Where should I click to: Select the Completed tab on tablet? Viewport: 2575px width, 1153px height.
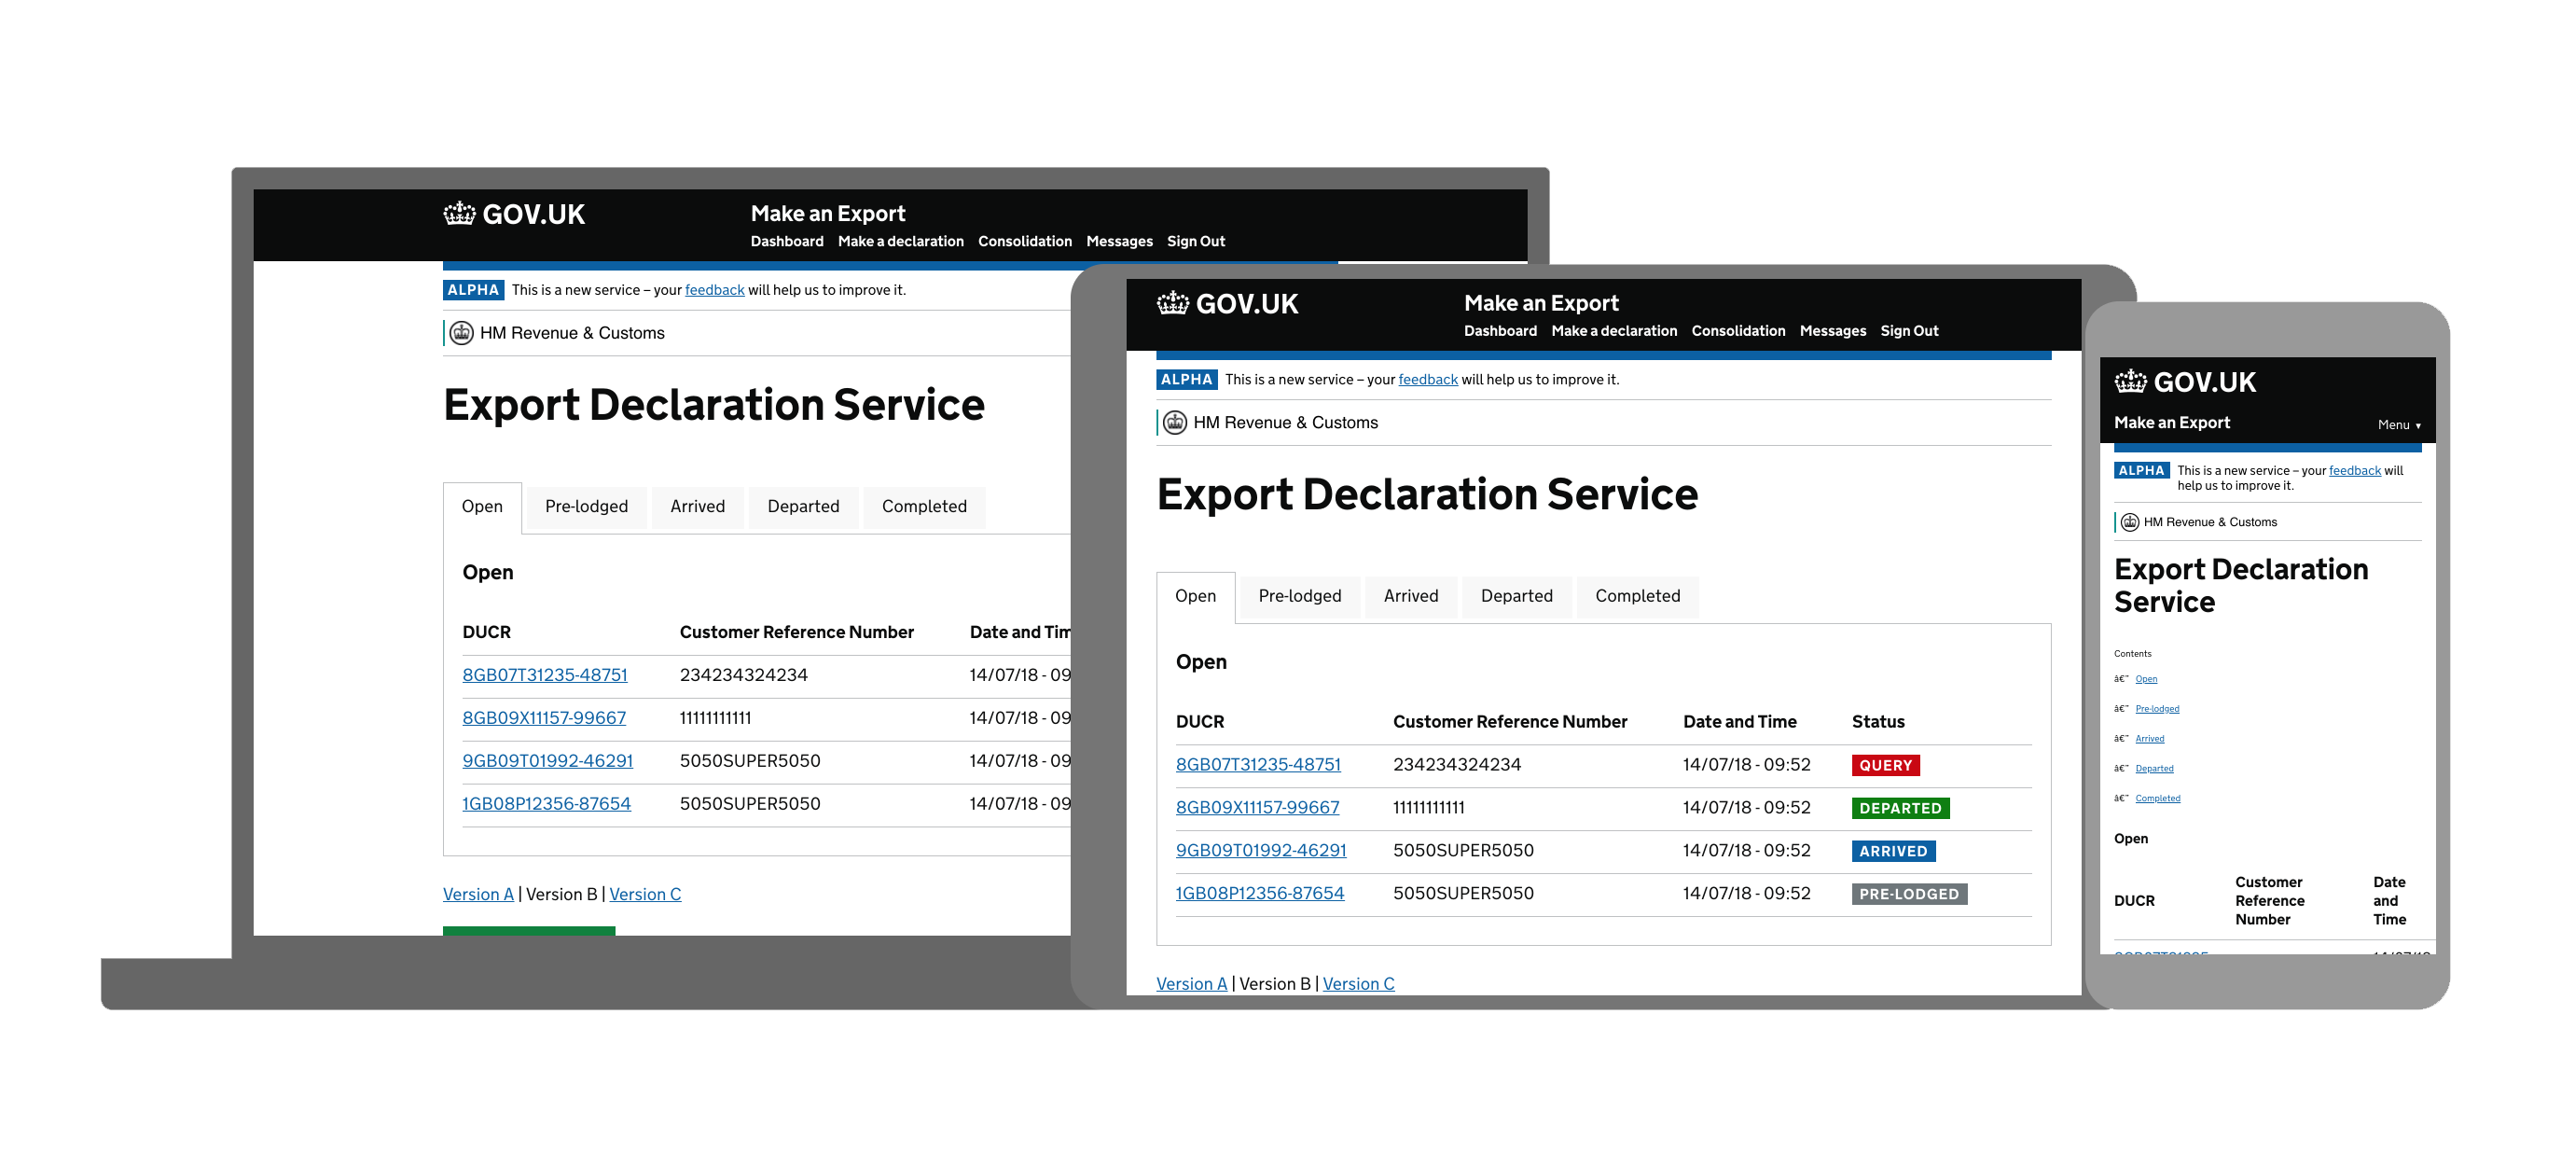1637,596
